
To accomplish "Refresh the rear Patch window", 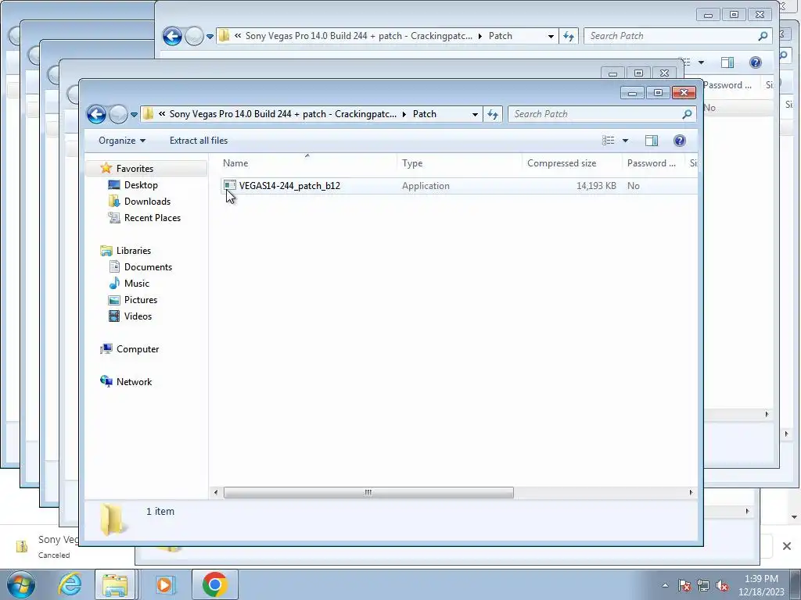I will [x=568, y=36].
